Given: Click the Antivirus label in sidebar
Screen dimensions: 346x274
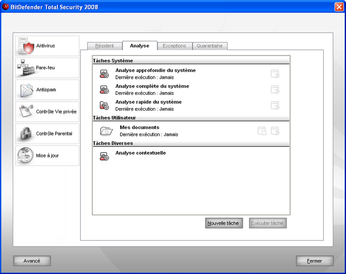Looking at the screenshot, I should coord(46,46).
